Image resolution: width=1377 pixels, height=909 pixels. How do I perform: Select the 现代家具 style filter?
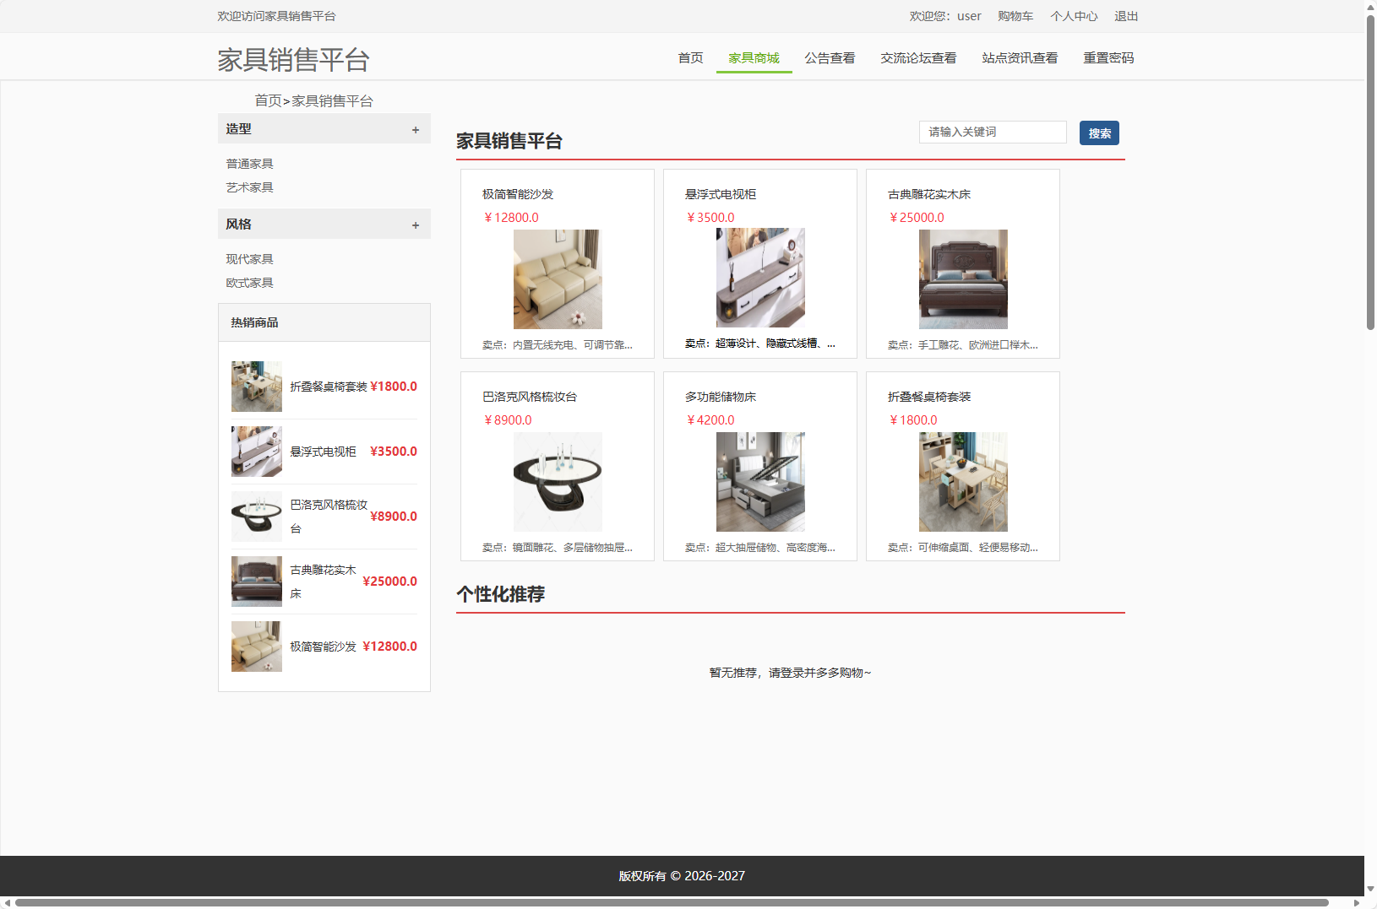(248, 258)
